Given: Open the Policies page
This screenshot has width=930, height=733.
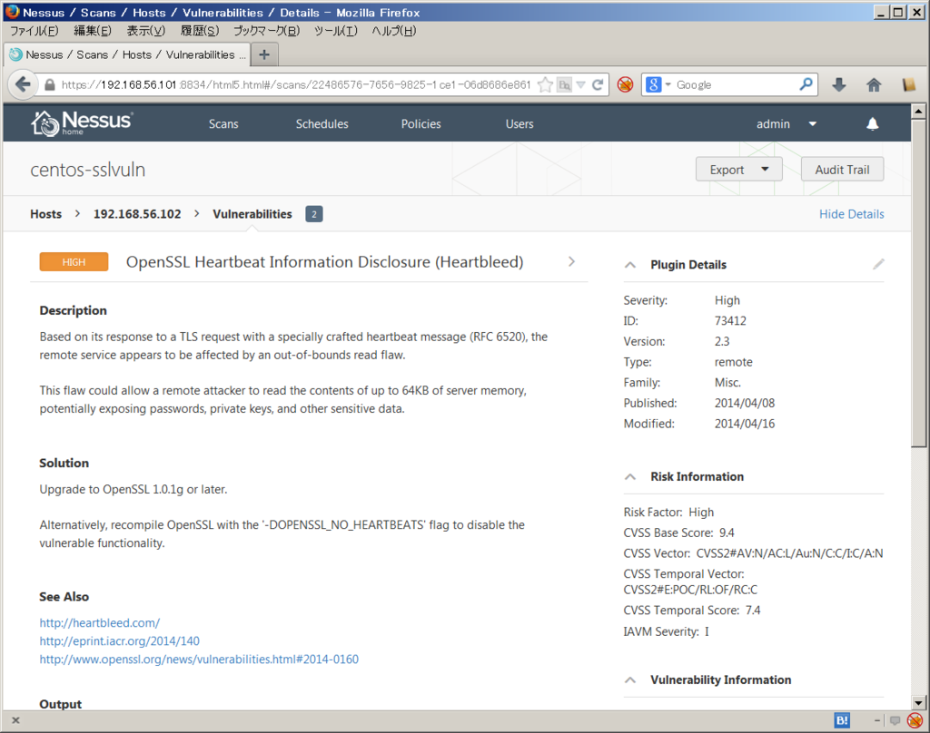Looking at the screenshot, I should (x=421, y=124).
